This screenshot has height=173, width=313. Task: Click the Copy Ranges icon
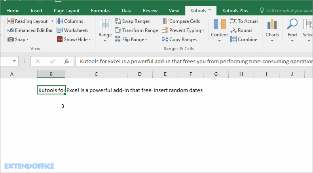[165, 39]
